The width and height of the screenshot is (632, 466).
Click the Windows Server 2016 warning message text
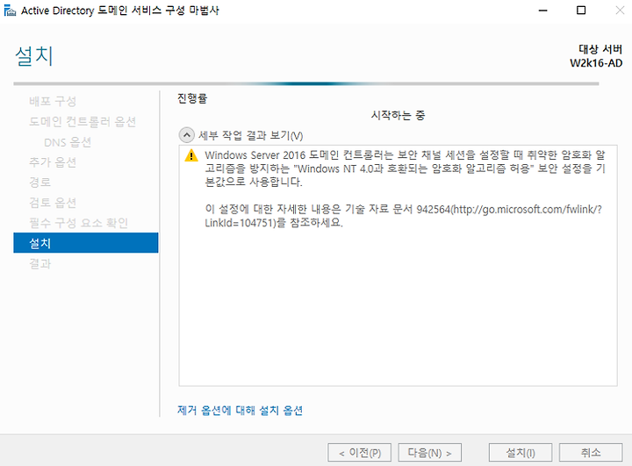pyautogui.click(x=405, y=168)
